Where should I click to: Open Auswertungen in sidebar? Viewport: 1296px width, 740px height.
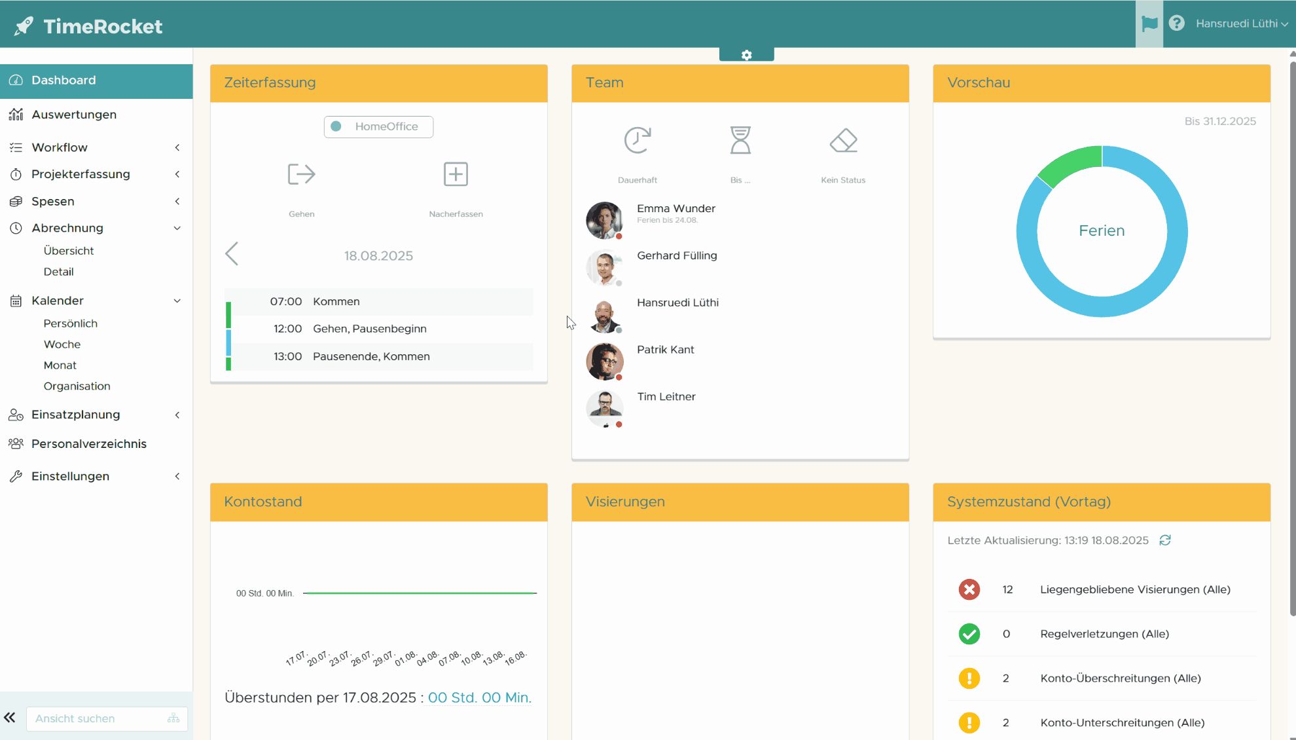(74, 115)
